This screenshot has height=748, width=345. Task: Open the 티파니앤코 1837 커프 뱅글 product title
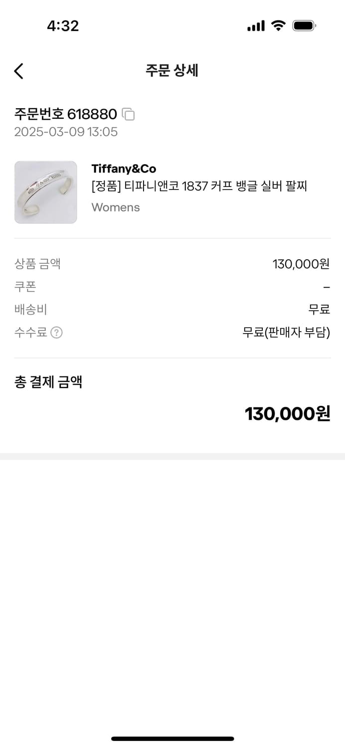[x=199, y=187]
